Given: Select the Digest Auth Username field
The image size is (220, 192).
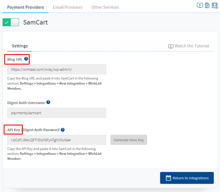Looking at the screenshot, I should point(57,113).
